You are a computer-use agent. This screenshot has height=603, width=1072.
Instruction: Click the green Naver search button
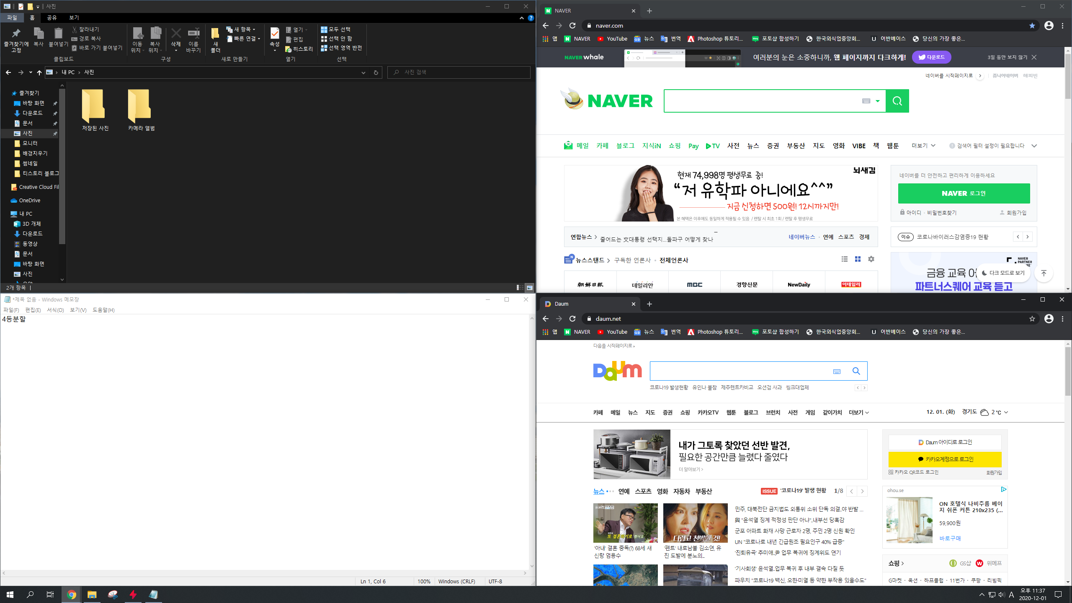click(897, 101)
